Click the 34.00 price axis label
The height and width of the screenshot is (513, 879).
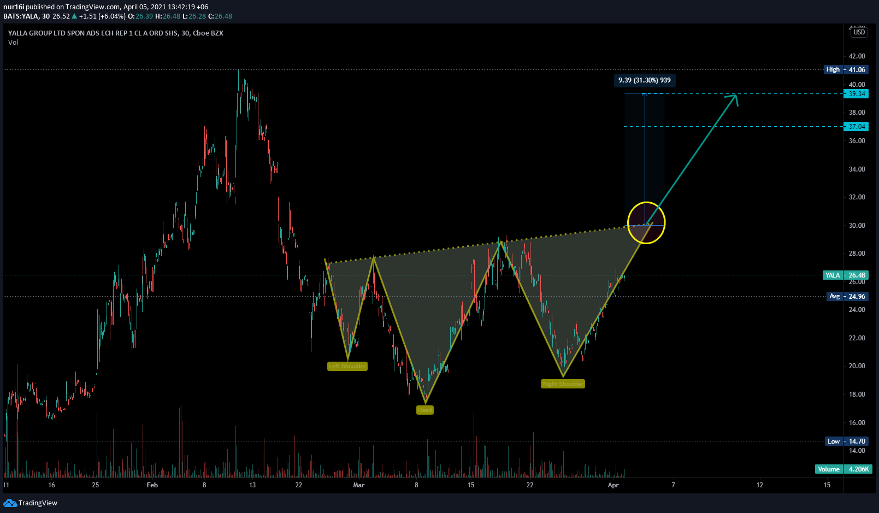pos(857,169)
